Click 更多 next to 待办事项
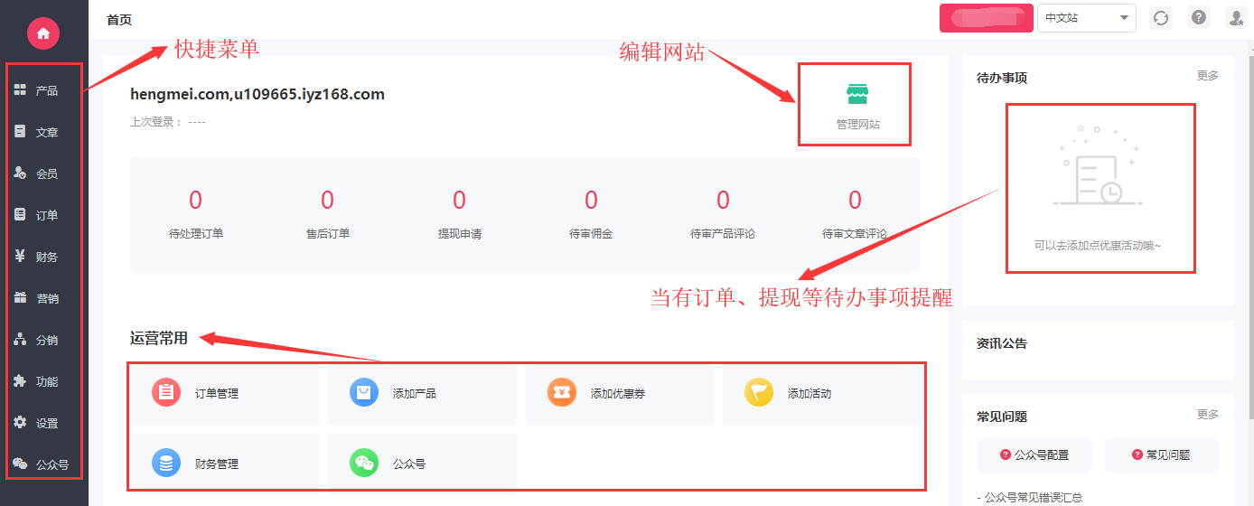 1207,76
